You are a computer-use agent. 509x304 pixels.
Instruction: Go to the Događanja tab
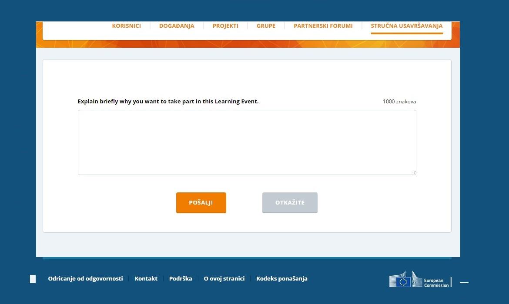[177, 26]
